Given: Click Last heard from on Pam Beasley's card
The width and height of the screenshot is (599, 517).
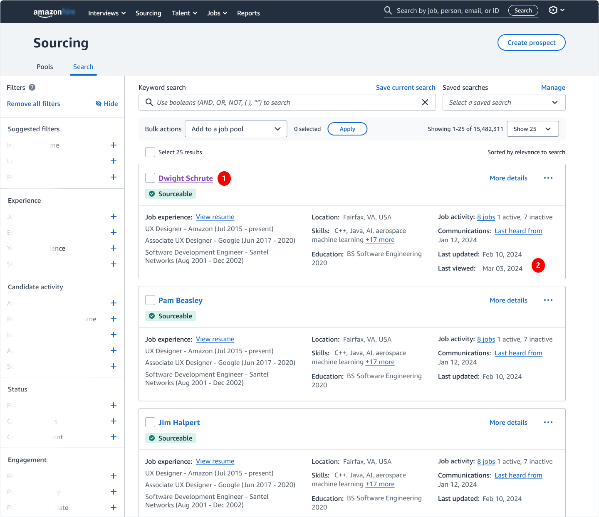Looking at the screenshot, I should 518,353.
